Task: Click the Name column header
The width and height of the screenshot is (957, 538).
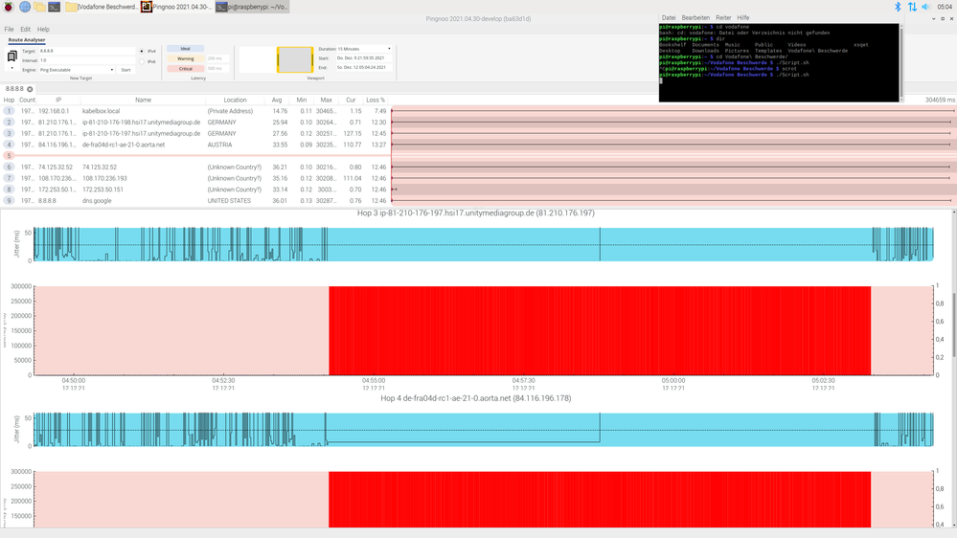Action: 143,100
